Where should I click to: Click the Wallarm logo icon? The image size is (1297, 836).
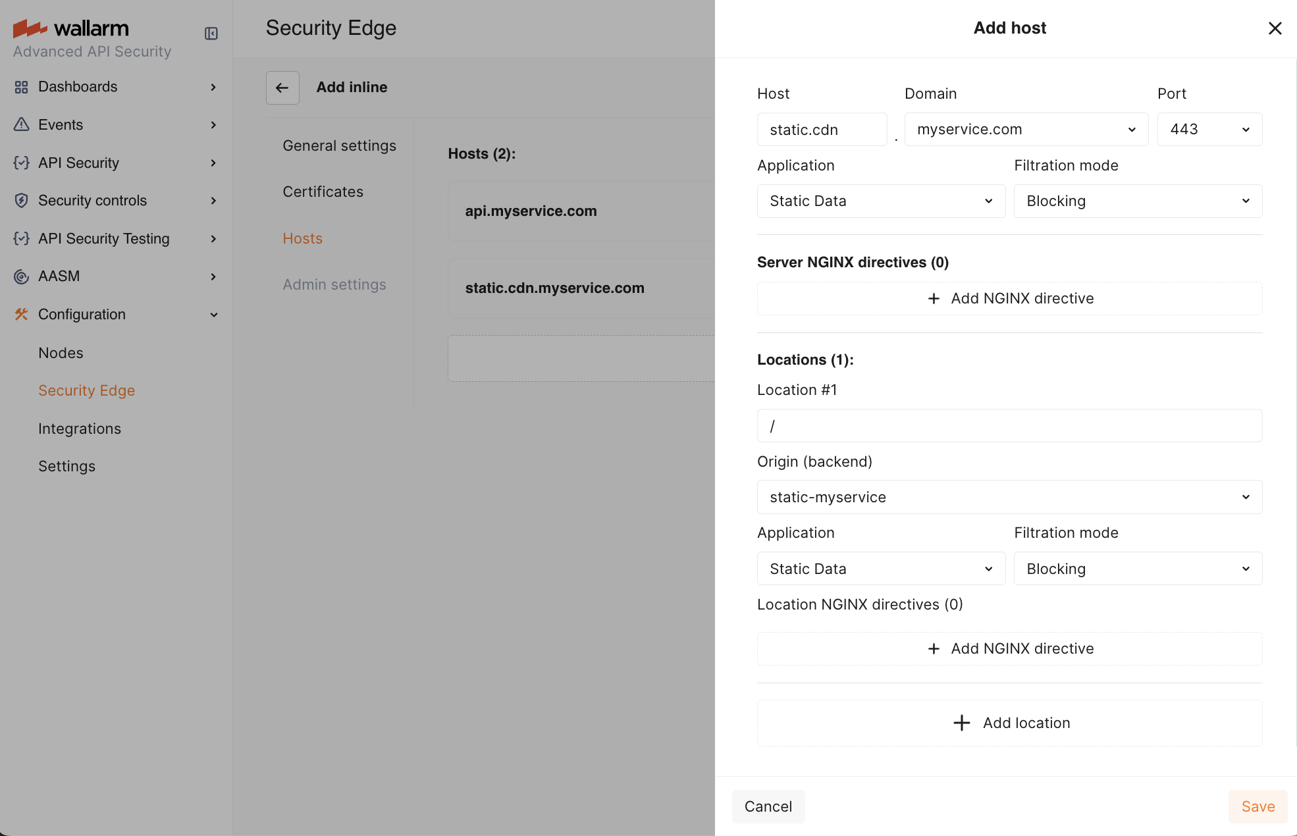coord(30,28)
